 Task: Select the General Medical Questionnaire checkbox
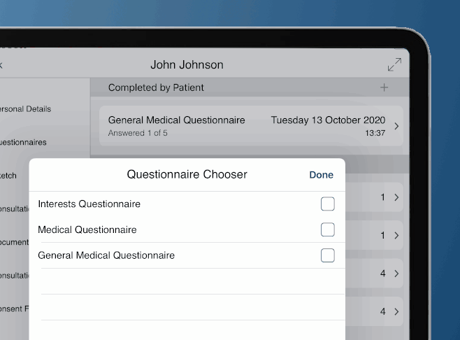[328, 255]
